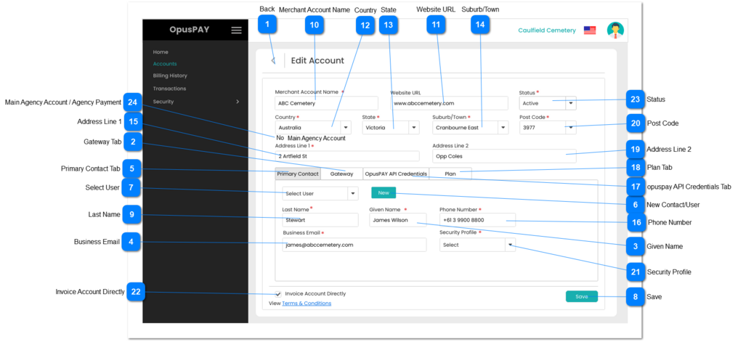This screenshot has height=342, width=738.
Task: Click the US flag language icon
Action: (590, 30)
